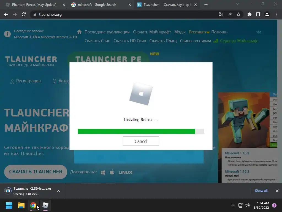Click the share page icon
Viewport: 282px width, 212px height.
coord(230,14)
